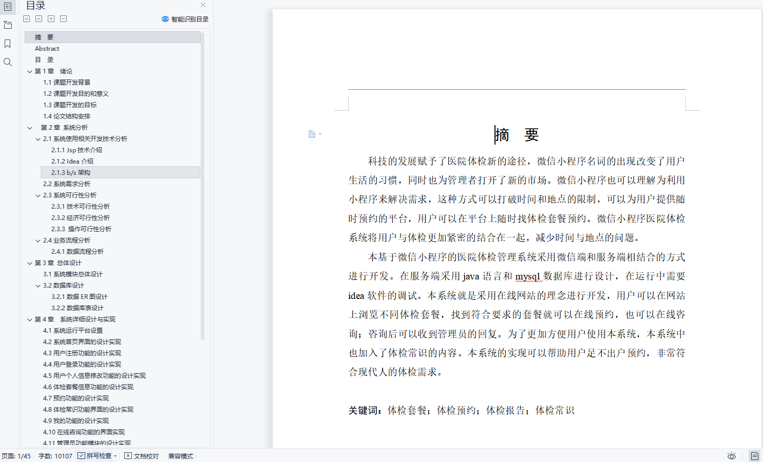763x462 pixels.
Task: Open the dropdown arrow beside paragraph layout icon
Action: pyautogui.click(x=320, y=134)
